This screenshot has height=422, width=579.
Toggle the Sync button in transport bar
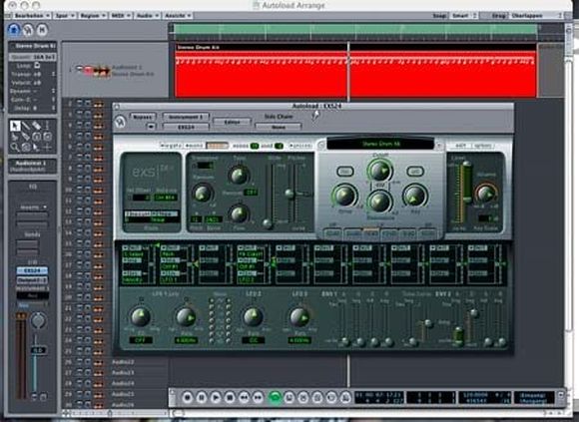coord(331,397)
